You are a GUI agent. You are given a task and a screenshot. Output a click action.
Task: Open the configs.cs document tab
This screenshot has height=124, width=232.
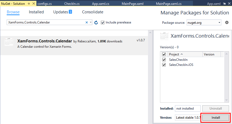(44, 4)
